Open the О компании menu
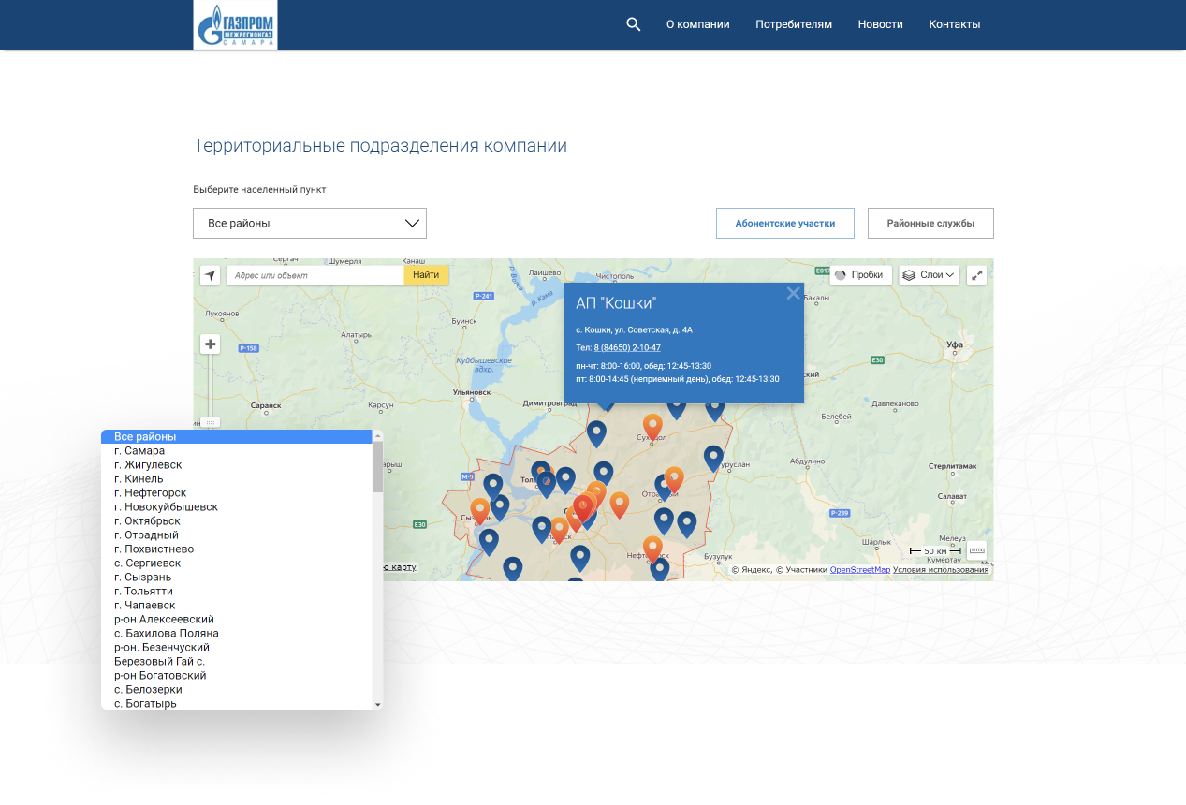This screenshot has height=805, width=1186. tap(697, 24)
